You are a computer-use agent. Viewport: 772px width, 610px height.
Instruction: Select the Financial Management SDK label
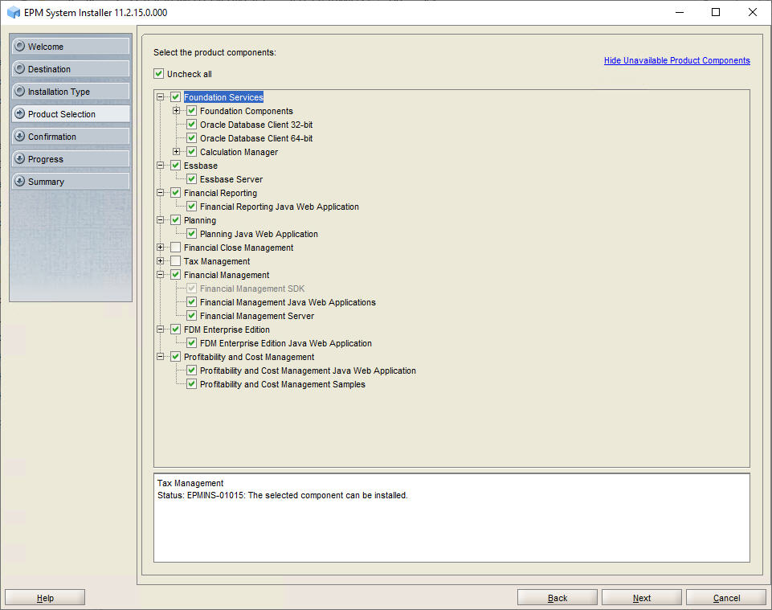point(252,289)
